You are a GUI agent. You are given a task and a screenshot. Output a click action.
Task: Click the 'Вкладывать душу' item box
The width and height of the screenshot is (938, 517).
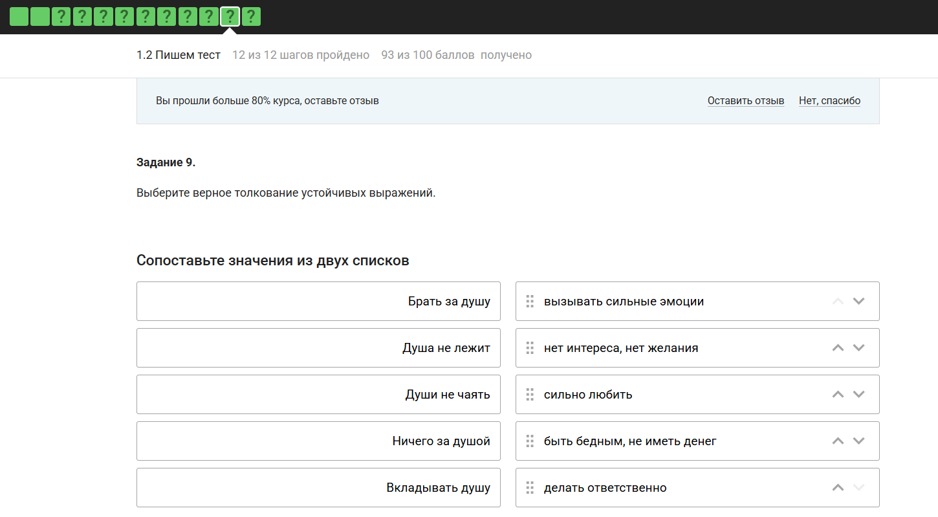click(318, 488)
